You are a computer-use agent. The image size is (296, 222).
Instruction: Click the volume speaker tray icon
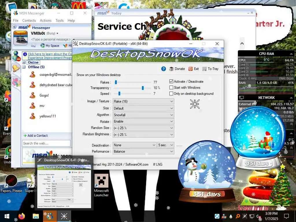[x=258, y=216]
